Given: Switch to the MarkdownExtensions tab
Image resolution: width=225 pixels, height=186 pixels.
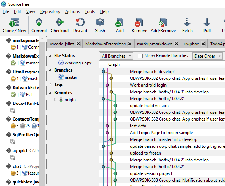Looking at the screenshot, I should 106,44.
